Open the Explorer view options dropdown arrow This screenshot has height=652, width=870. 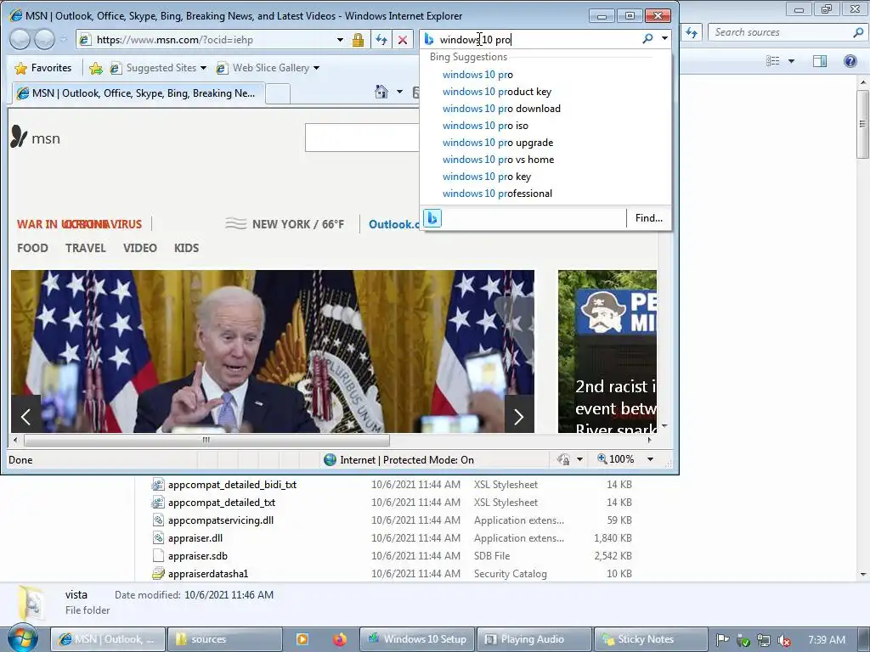(791, 61)
